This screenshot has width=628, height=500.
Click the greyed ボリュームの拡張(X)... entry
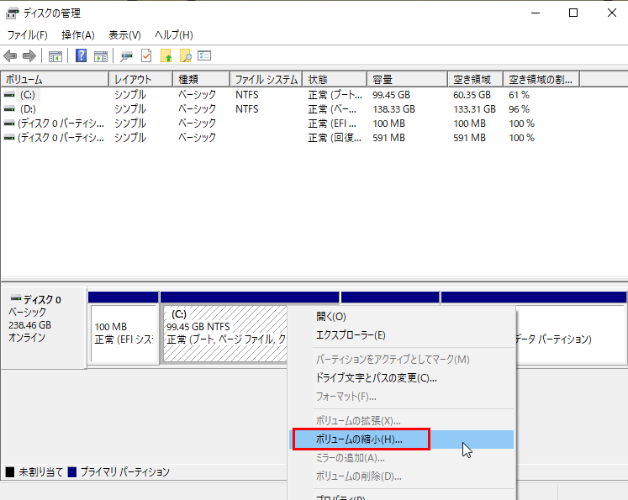[402, 421]
